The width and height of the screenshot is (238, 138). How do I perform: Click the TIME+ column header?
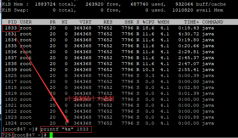pos(191,22)
